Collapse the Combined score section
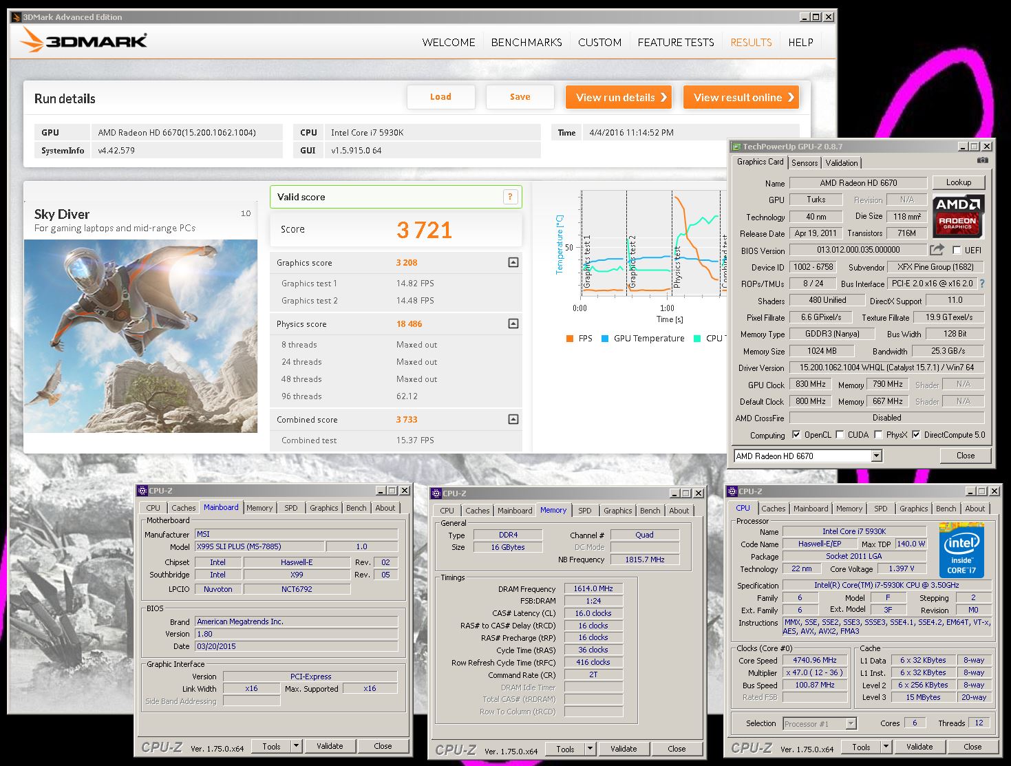 click(513, 419)
